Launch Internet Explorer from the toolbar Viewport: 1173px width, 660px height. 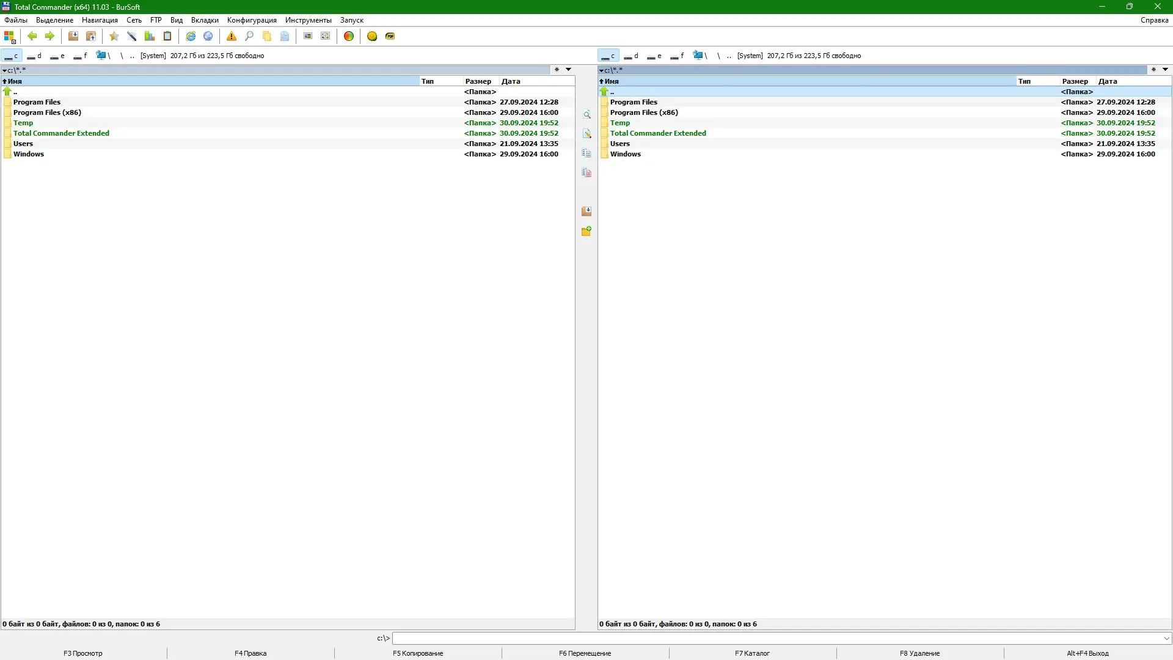tap(191, 36)
